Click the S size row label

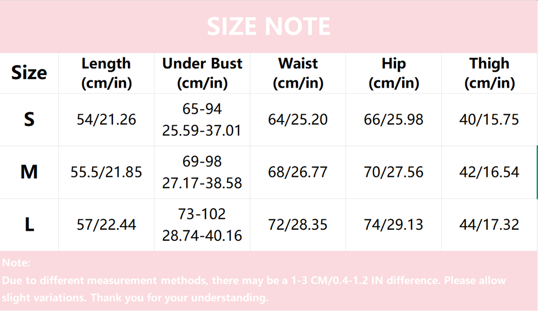click(x=29, y=120)
